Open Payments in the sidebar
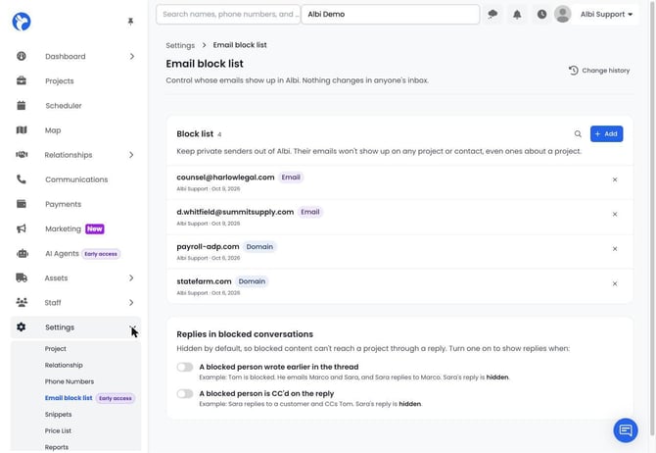 click(x=64, y=204)
